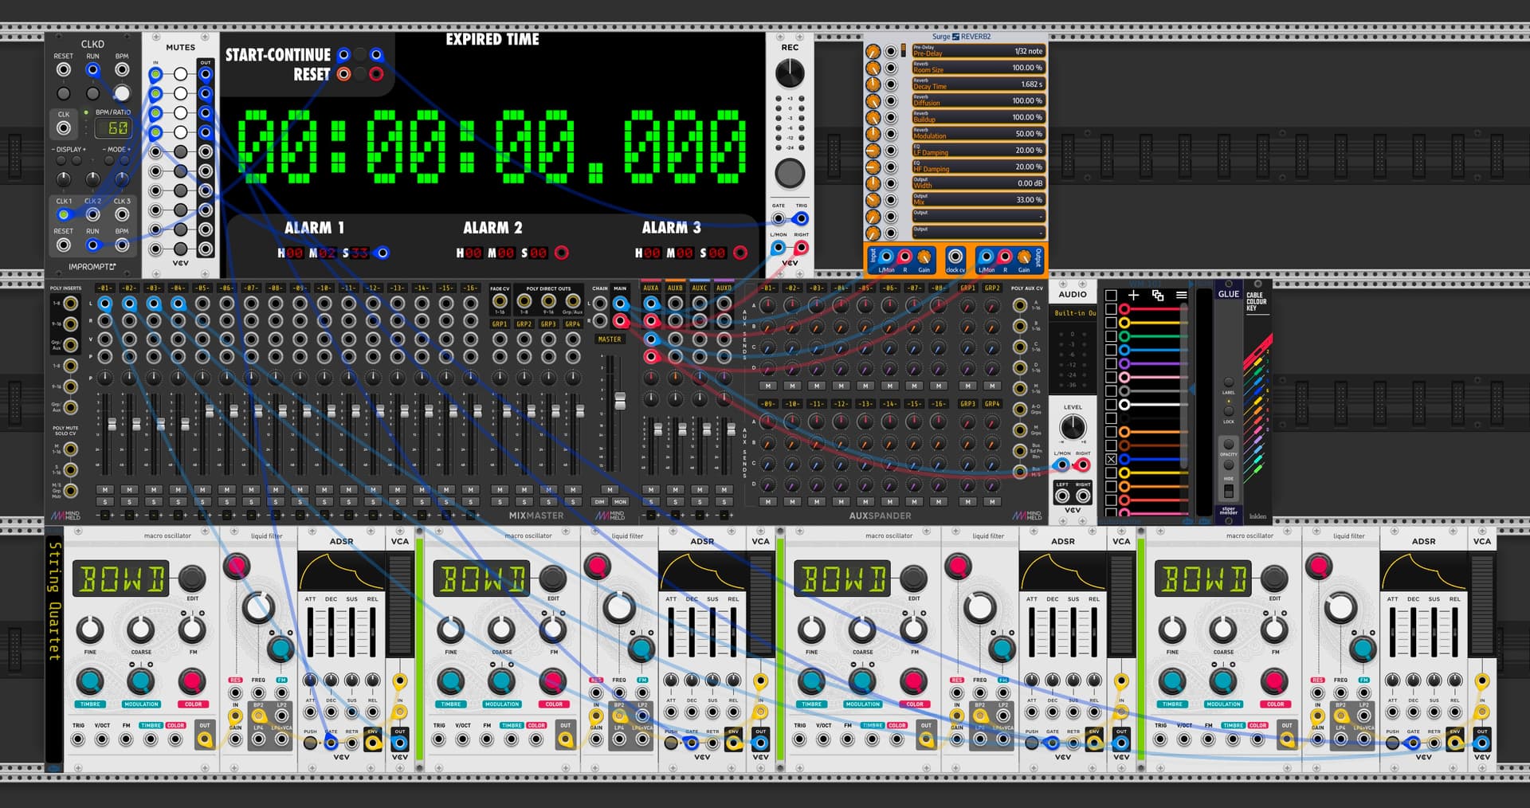Click the LEVEL knob on Audio module
1530x808 pixels.
(1073, 426)
